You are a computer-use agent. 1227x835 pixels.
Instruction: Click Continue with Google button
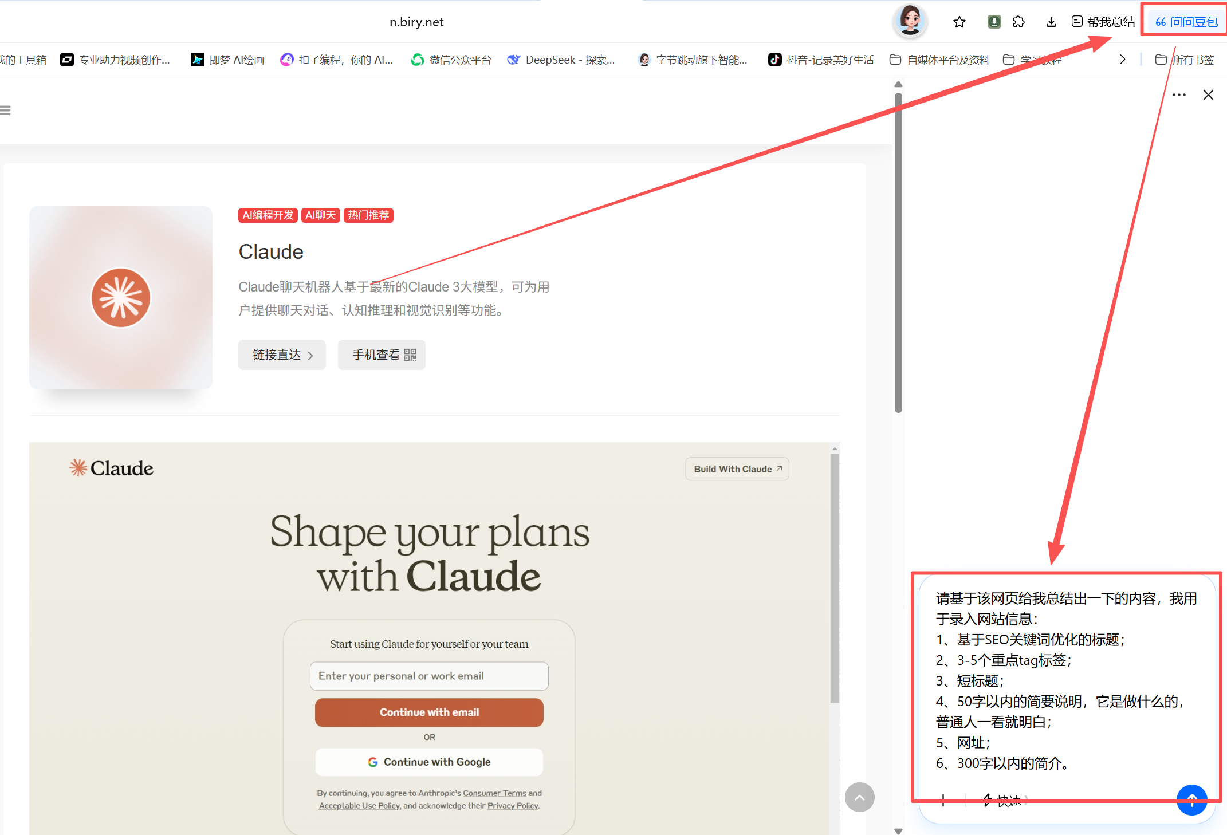click(429, 762)
